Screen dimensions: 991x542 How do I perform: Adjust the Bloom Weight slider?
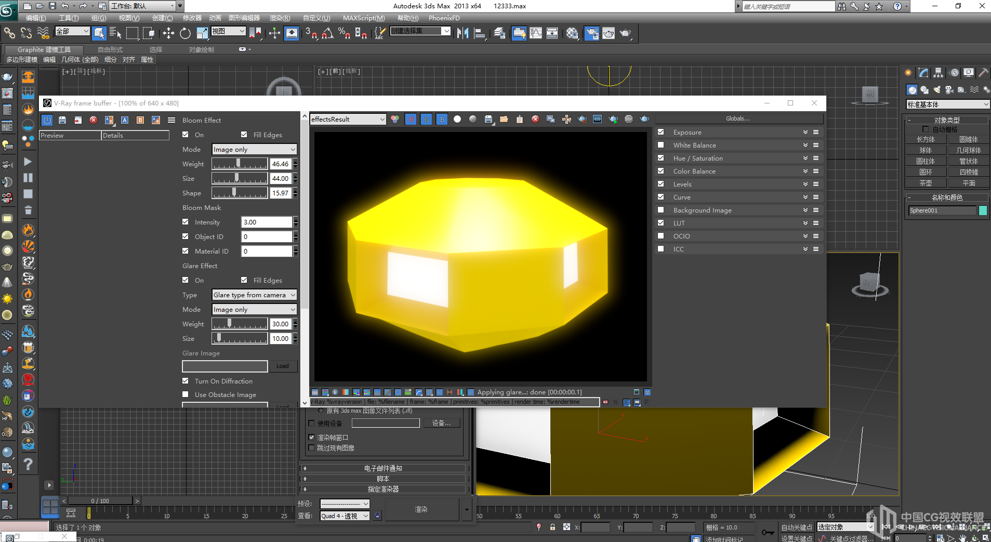(240, 164)
